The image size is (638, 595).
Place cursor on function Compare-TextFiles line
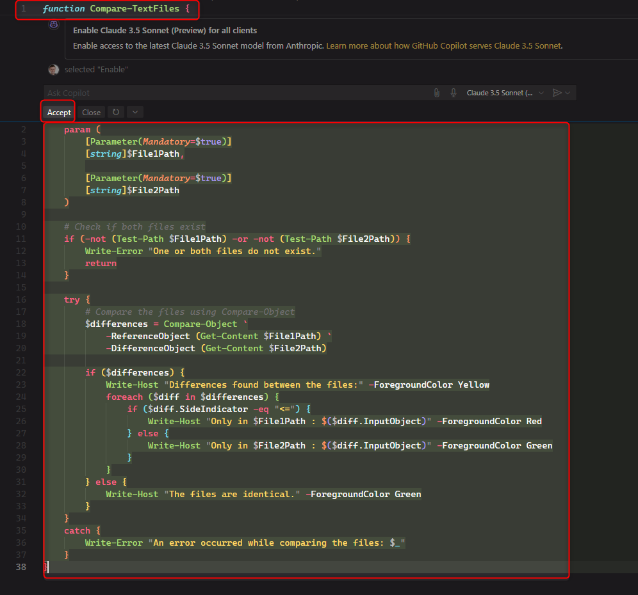[x=116, y=8]
